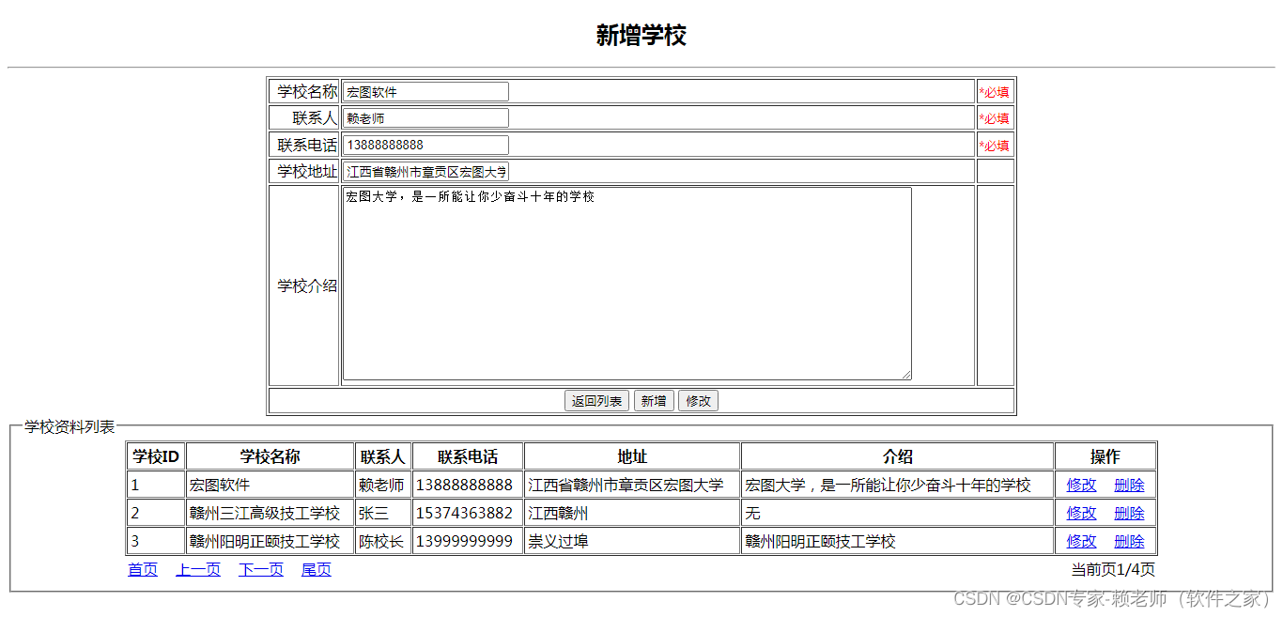
Task: Select the 联系电话 table column header
Action: click(468, 456)
